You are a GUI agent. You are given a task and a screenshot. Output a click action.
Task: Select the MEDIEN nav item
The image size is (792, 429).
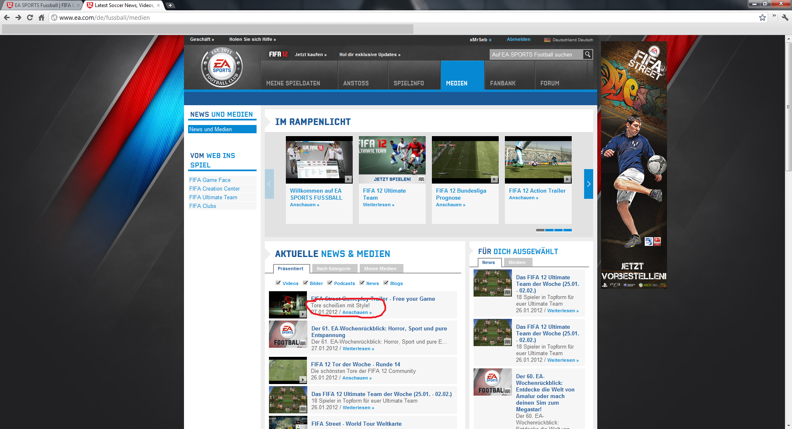(x=462, y=75)
